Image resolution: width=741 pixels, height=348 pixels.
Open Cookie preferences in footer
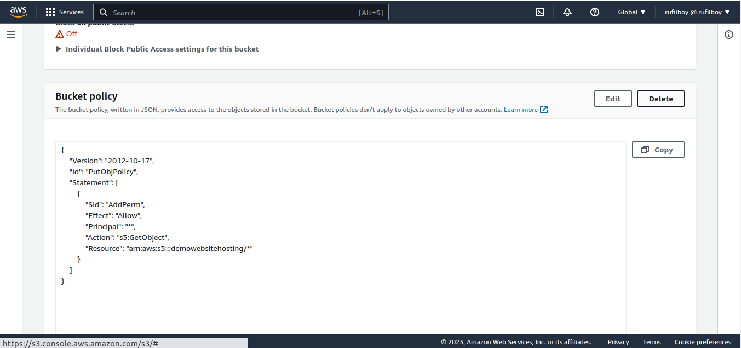click(703, 342)
